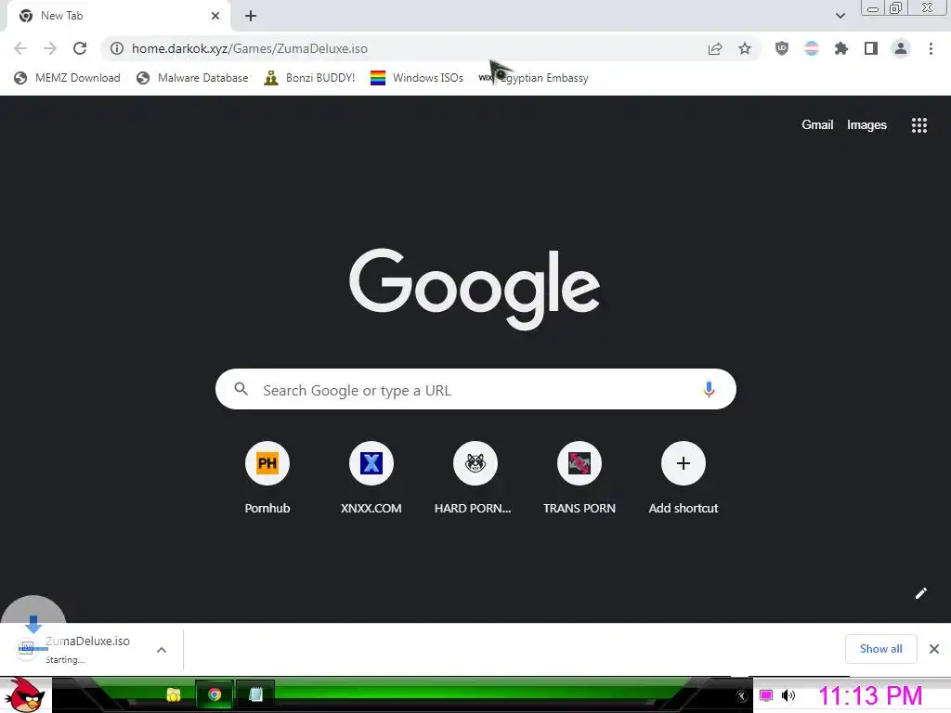Viewport: 951px width, 713px height.
Task: Open the file explorer taskbar icon
Action: (x=174, y=694)
